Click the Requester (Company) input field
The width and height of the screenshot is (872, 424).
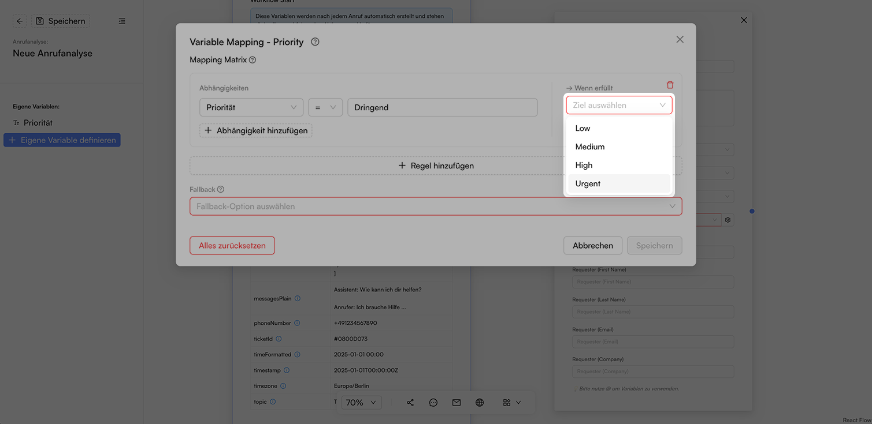coord(653,372)
